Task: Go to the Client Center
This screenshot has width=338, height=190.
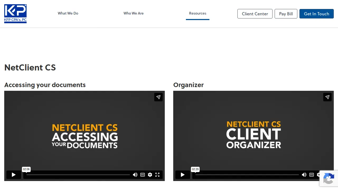Action: click(255, 14)
